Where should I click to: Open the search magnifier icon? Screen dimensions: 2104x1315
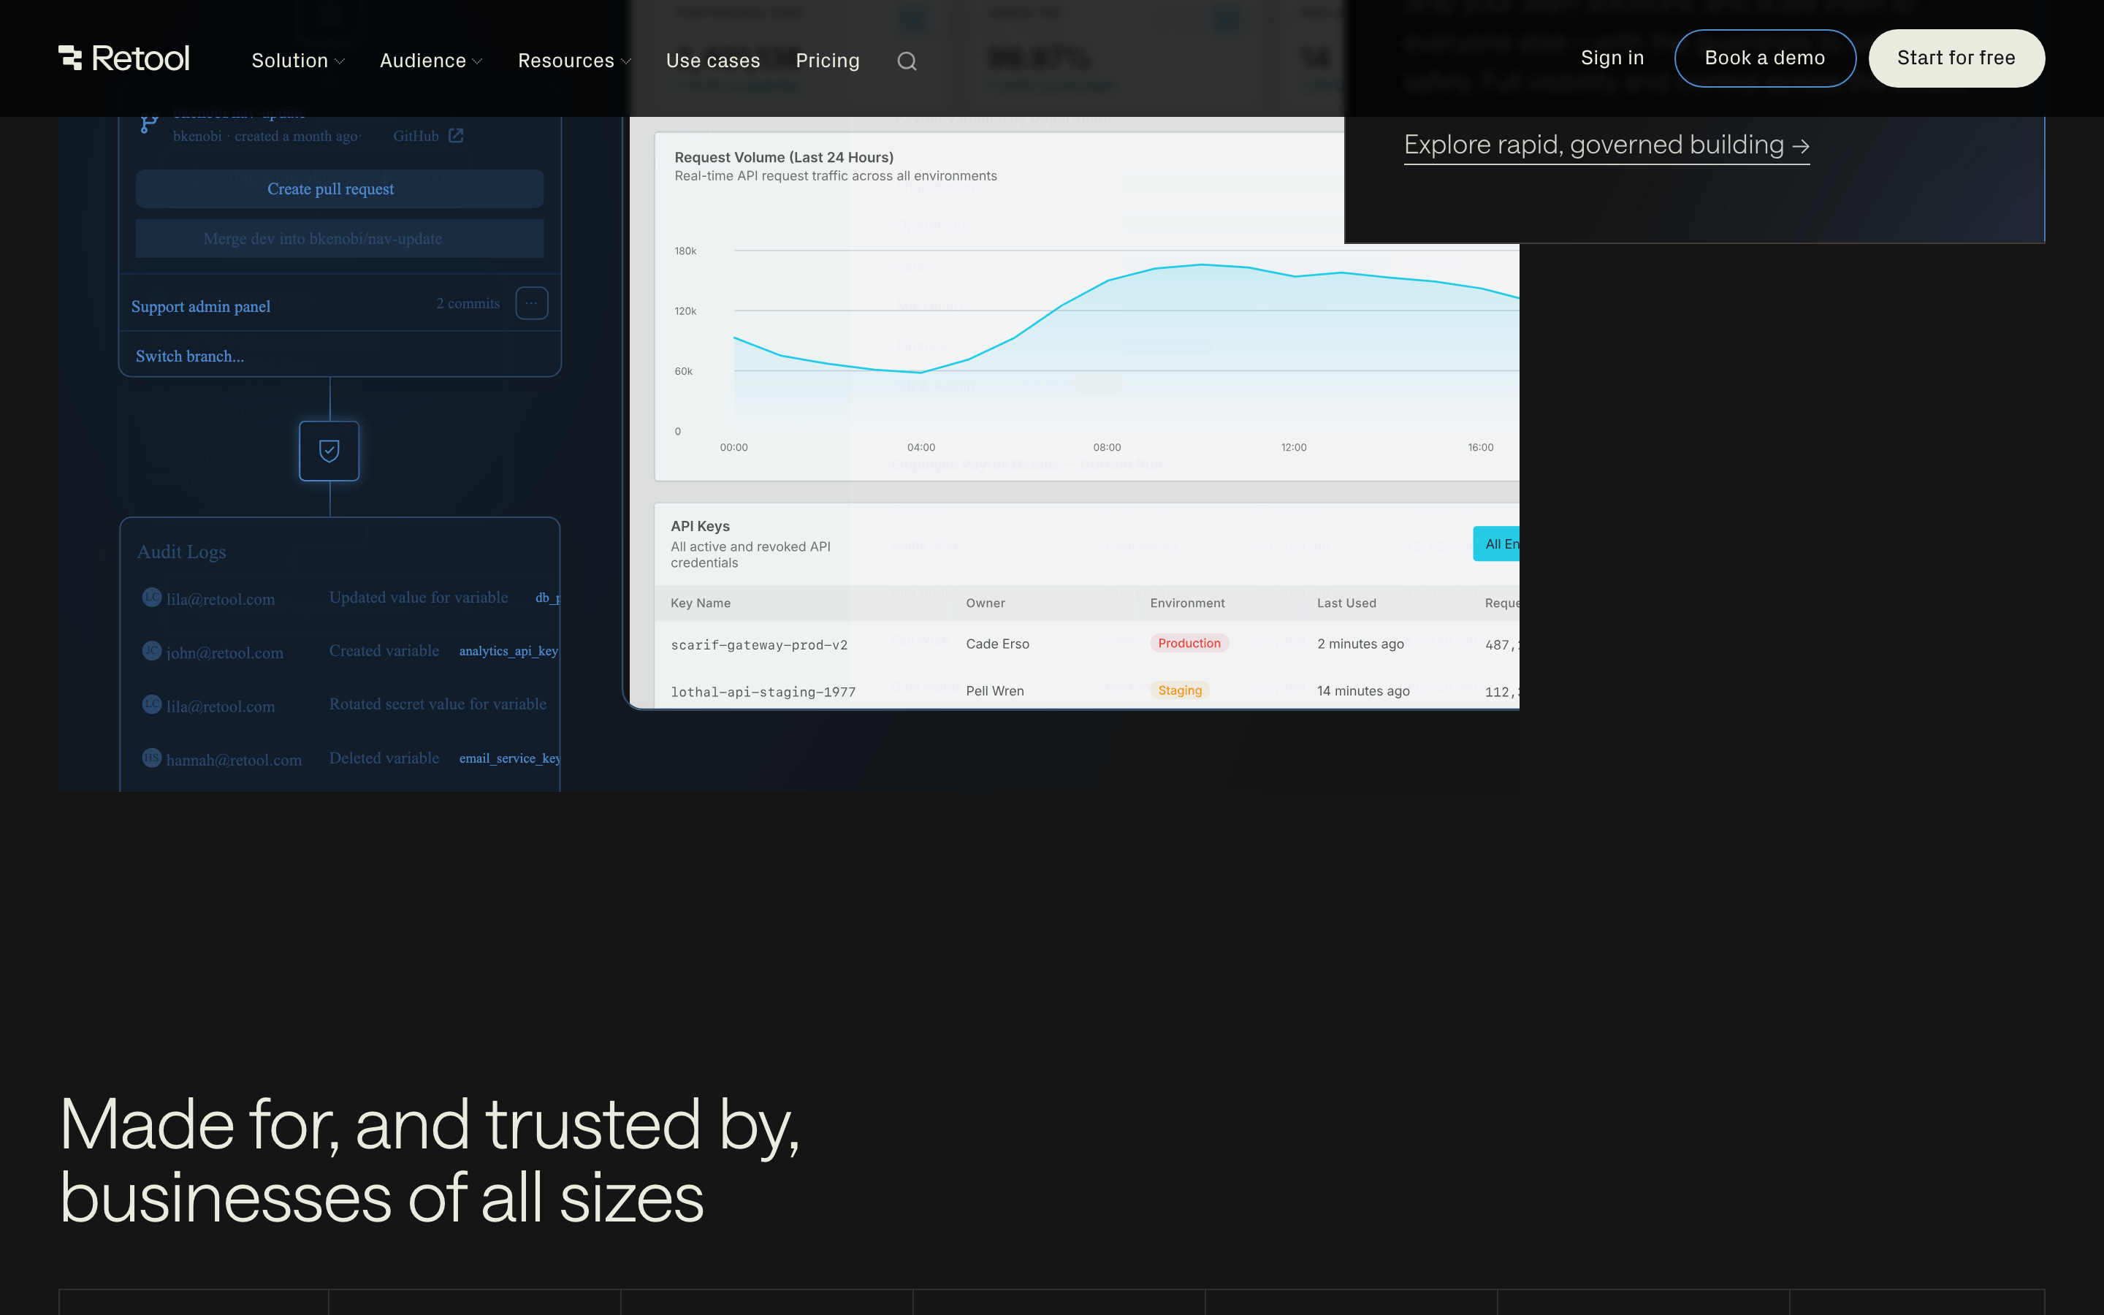pos(907,61)
